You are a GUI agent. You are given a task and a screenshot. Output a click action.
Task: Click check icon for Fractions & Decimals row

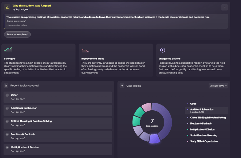point(7,134)
